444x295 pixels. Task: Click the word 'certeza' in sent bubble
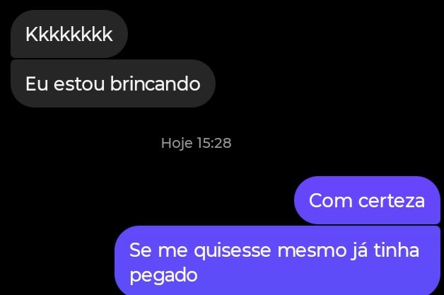coord(392,201)
